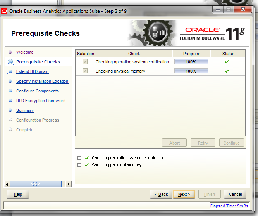Select table cell 'Checking operating system certification'
This screenshot has width=258, height=216.
coord(133,62)
